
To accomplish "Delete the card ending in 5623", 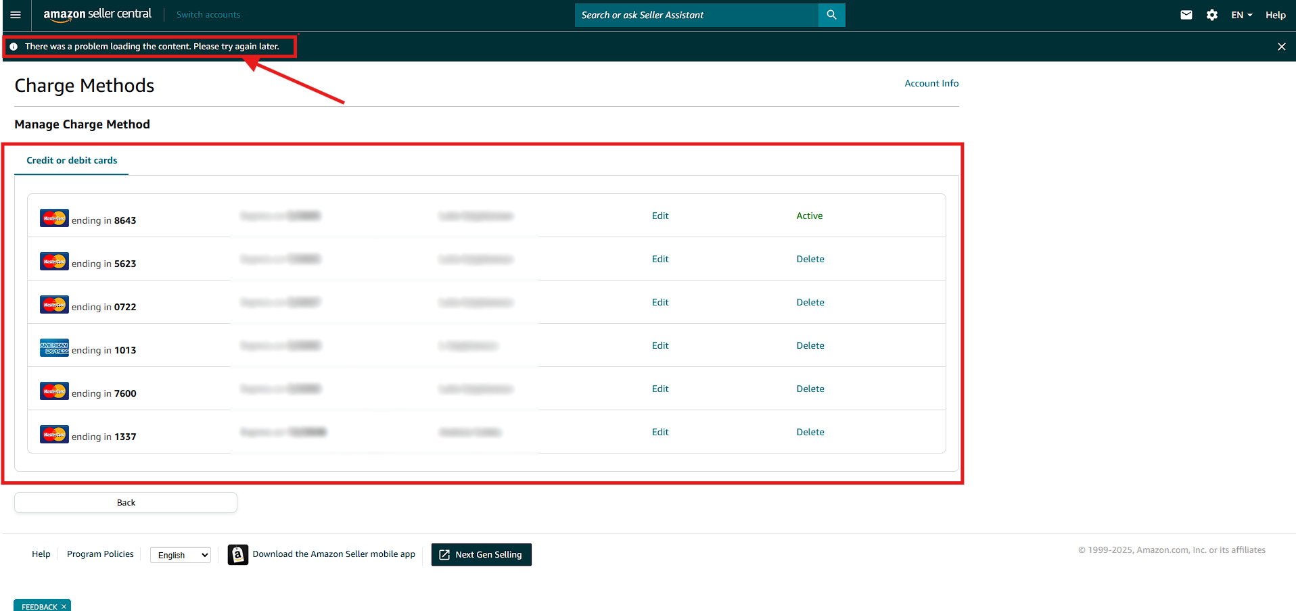I will [x=810, y=259].
